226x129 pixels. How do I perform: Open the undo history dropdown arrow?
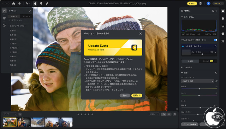(x=29, y=4)
